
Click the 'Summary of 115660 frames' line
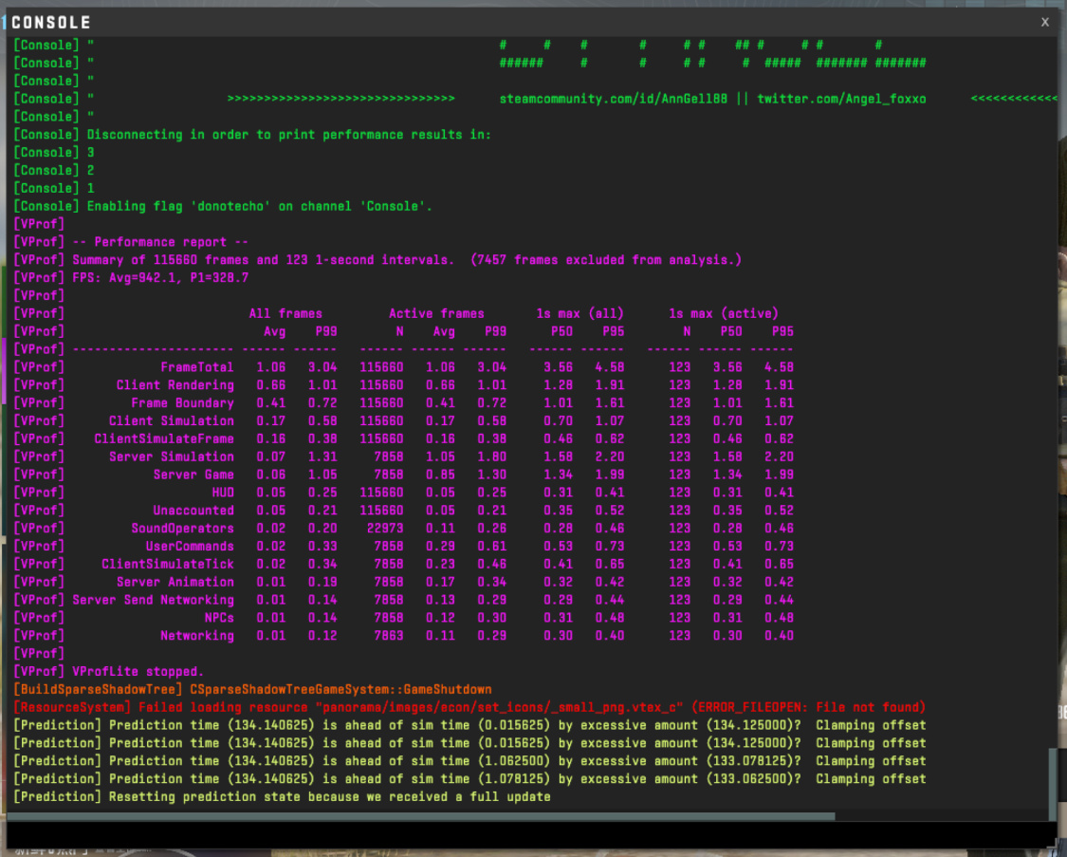[377, 260]
